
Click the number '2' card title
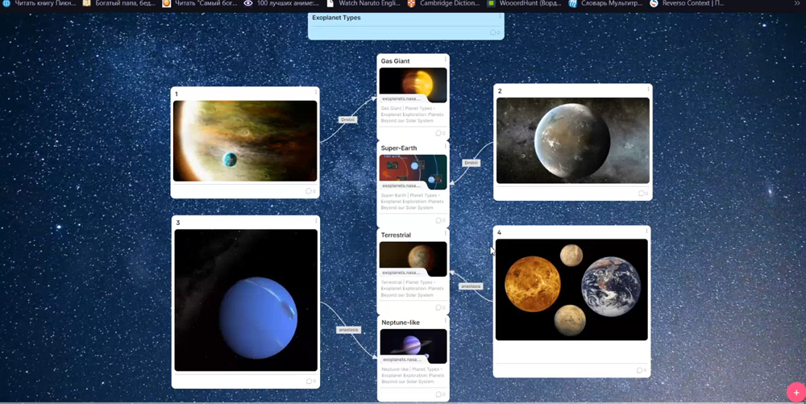point(500,91)
